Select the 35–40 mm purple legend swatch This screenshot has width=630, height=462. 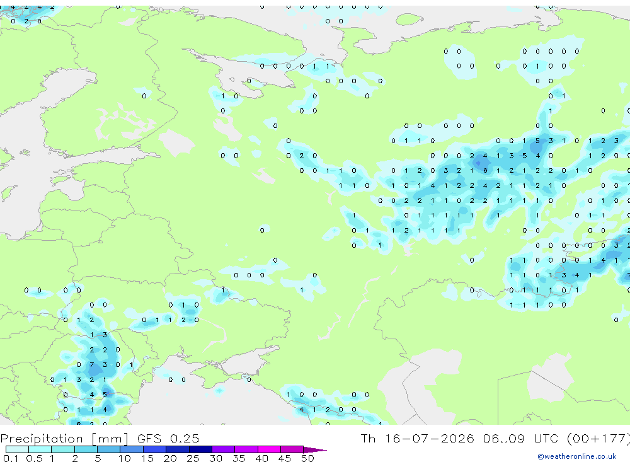click(x=246, y=449)
